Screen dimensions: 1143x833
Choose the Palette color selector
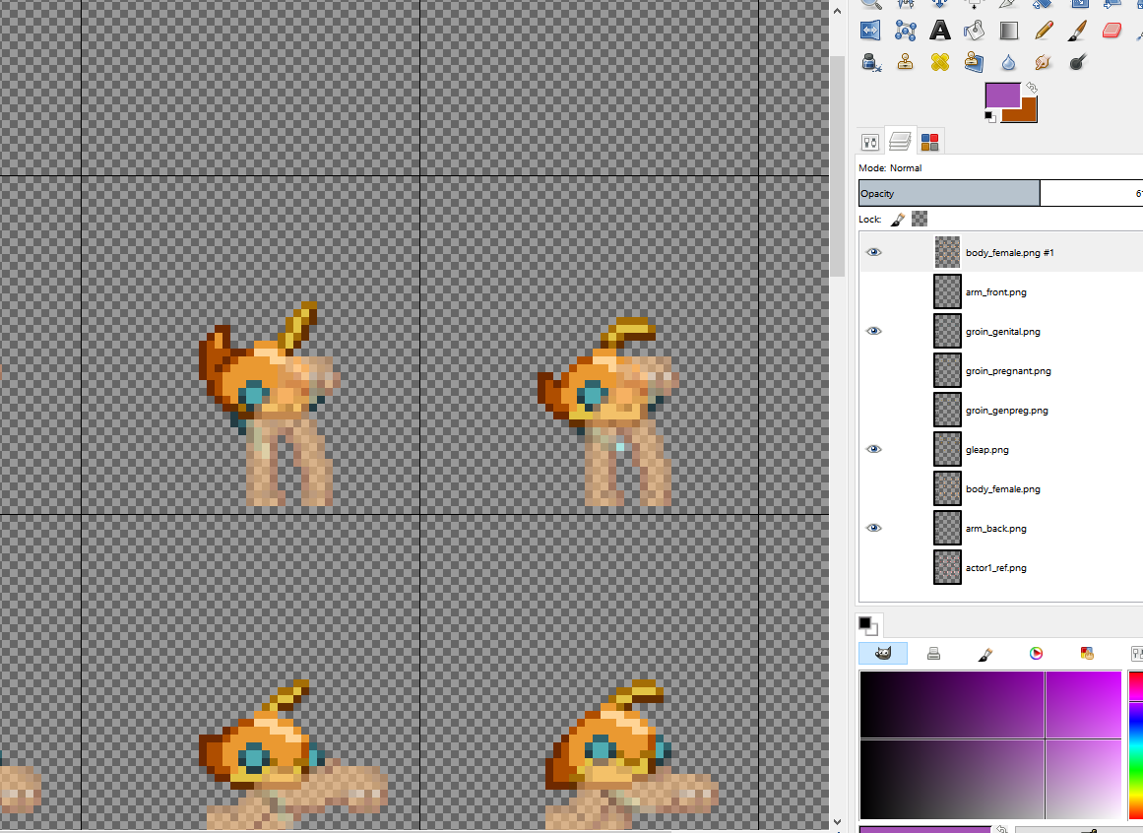point(1087,653)
